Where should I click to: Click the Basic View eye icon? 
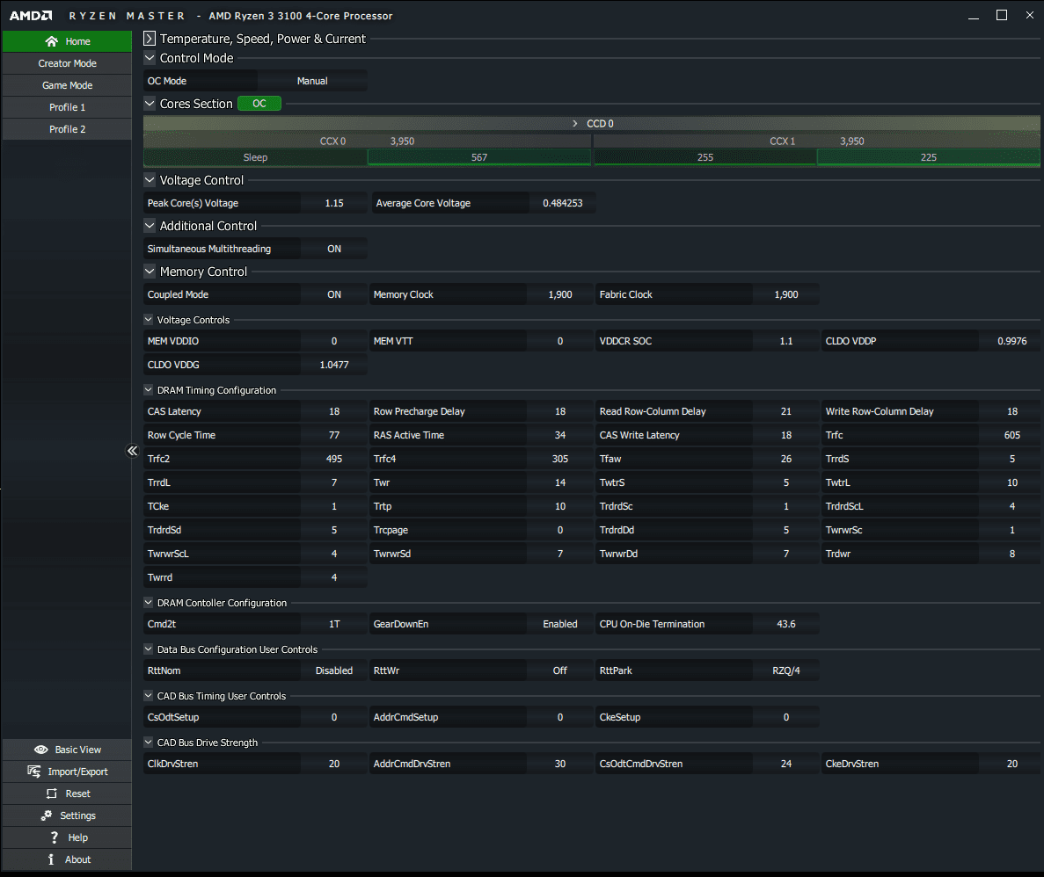40,750
